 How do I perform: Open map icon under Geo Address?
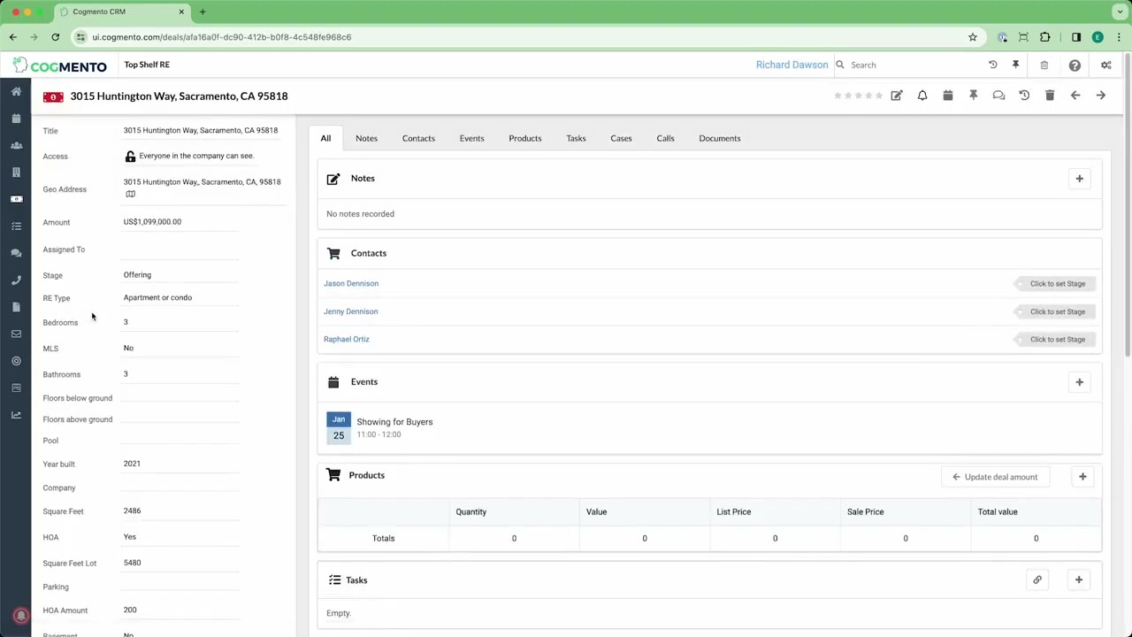130,194
